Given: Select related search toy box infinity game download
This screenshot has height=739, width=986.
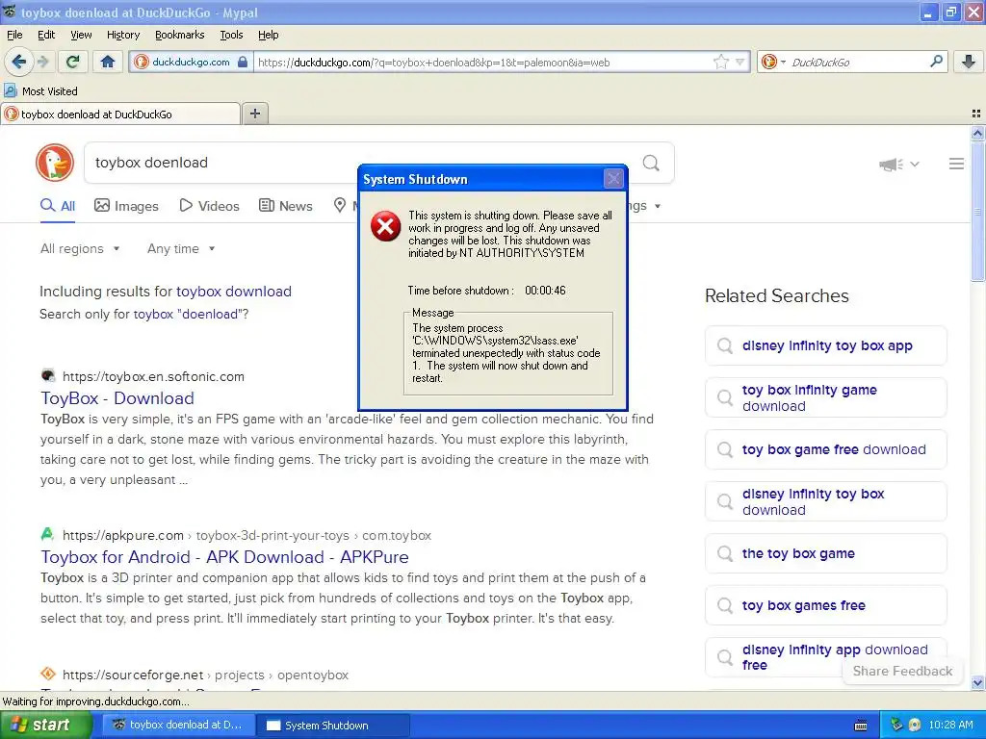Looking at the screenshot, I should [x=825, y=397].
